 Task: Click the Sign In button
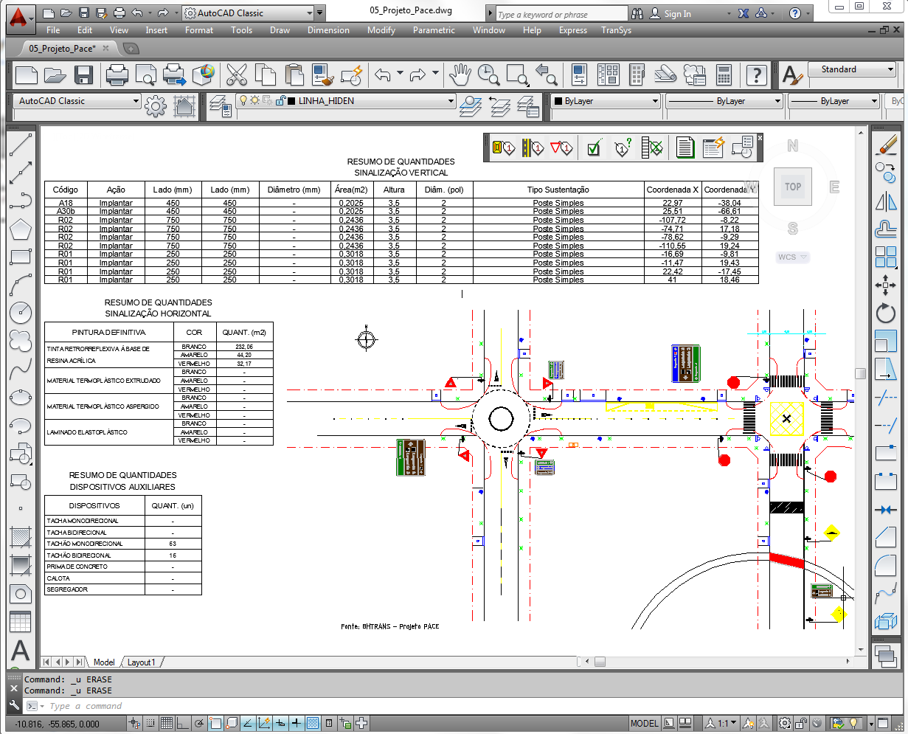coord(677,13)
